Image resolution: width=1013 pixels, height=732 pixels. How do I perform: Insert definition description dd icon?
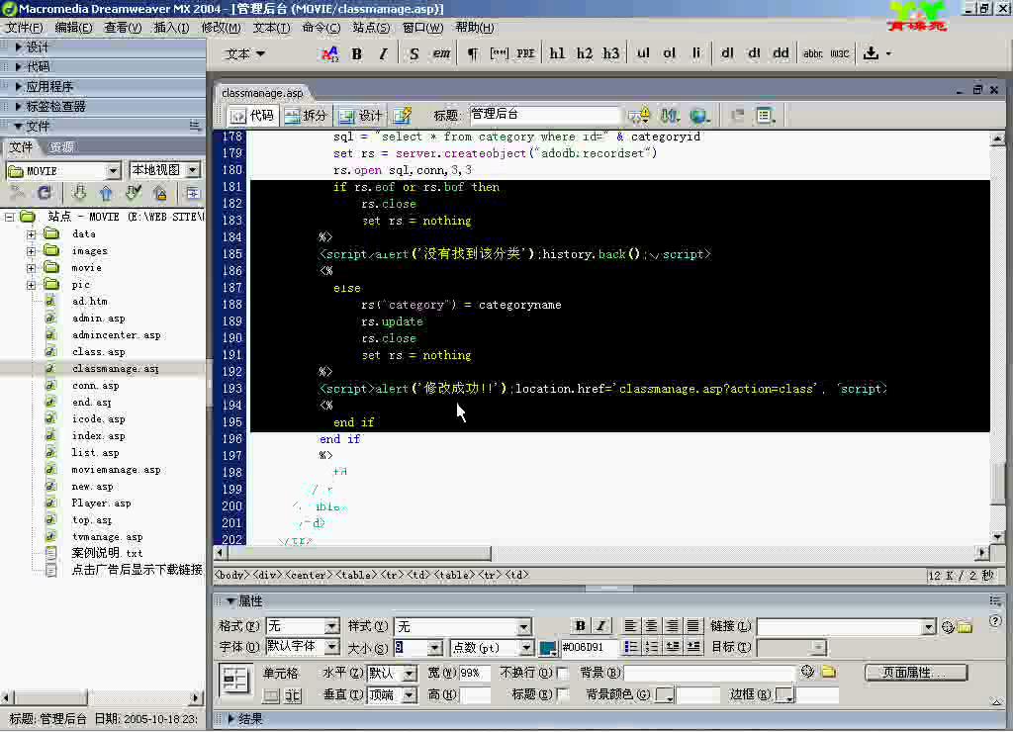pos(782,54)
